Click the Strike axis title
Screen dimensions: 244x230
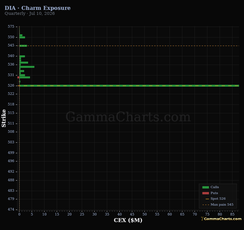[x=4, y=118]
